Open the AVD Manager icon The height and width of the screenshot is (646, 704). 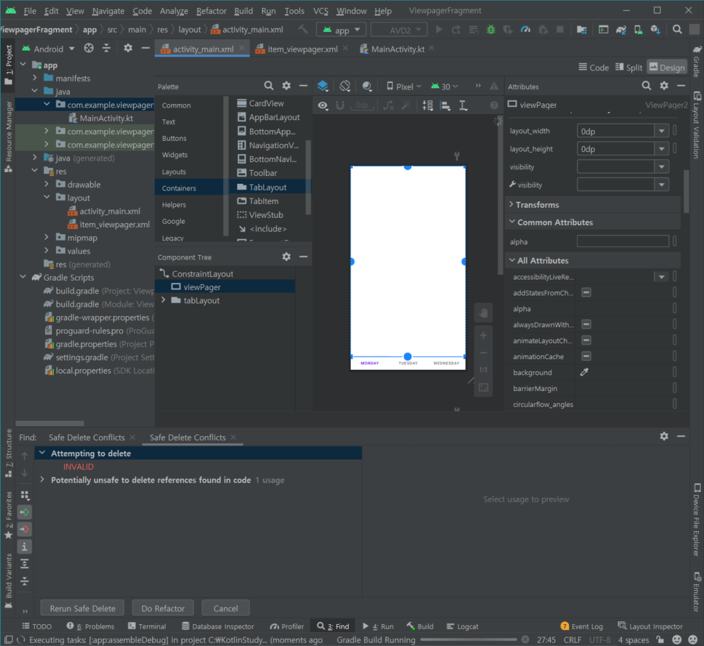pos(638,30)
